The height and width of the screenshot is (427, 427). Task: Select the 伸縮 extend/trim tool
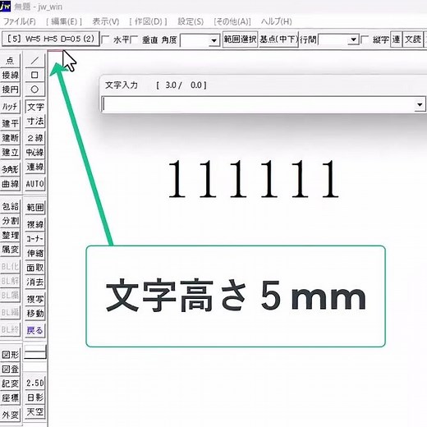pos(35,253)
